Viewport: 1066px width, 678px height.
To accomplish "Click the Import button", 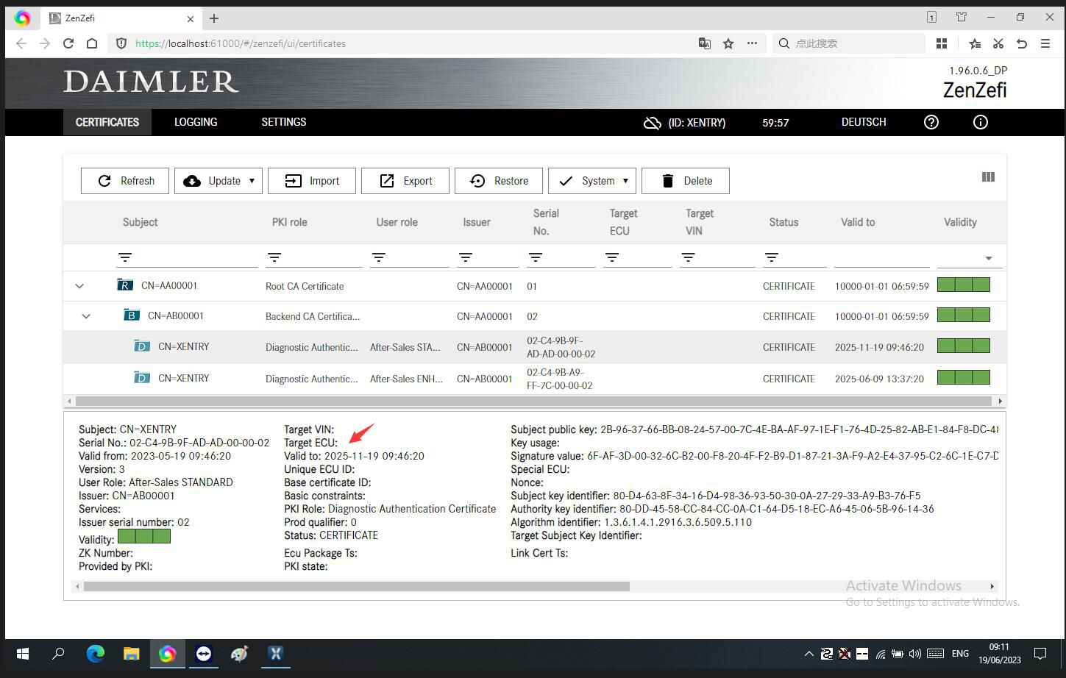I will pos(312,181).
